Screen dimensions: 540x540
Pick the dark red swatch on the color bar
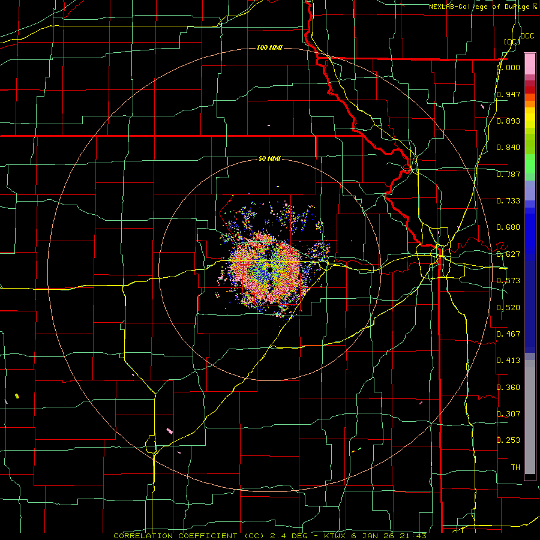click(x=530, y=89)
